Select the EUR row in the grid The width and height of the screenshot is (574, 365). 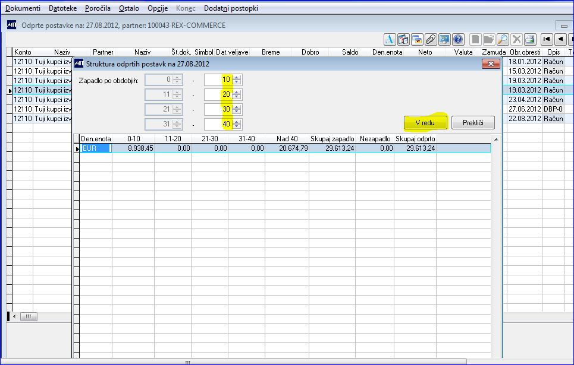tap(285, 148)
